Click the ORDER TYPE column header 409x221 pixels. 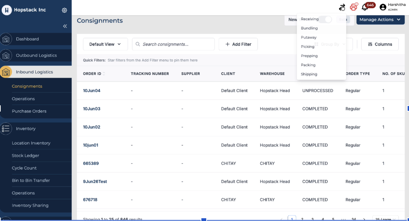coord(358,74)
